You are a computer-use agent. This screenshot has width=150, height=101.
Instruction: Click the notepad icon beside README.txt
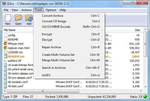pos(5,56)
